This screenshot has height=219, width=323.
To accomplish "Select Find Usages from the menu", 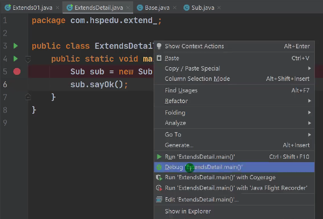I will pos(234,90).
